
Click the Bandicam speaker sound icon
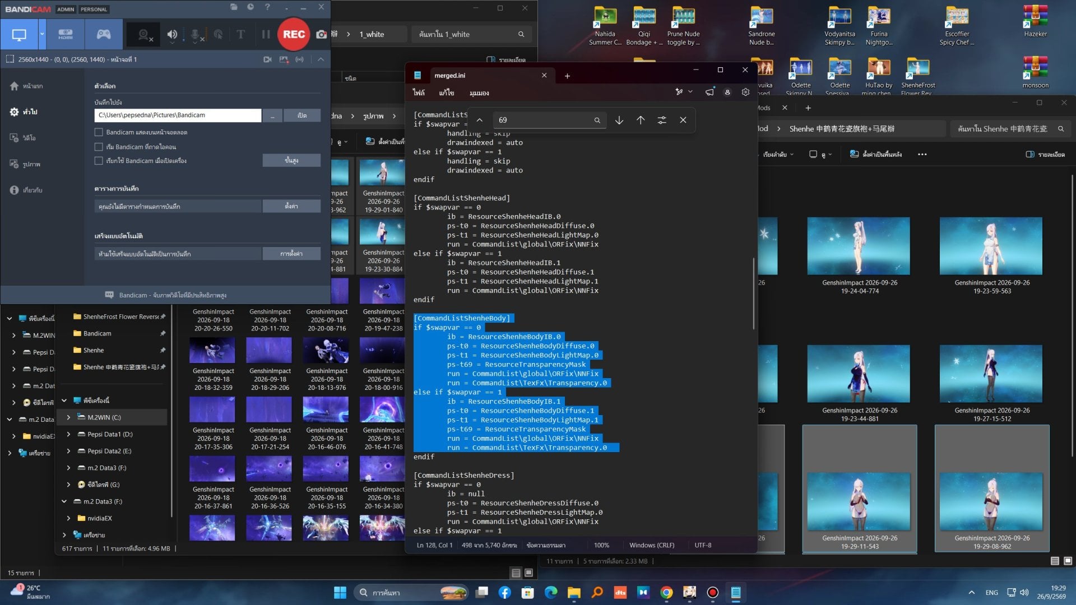172,35
